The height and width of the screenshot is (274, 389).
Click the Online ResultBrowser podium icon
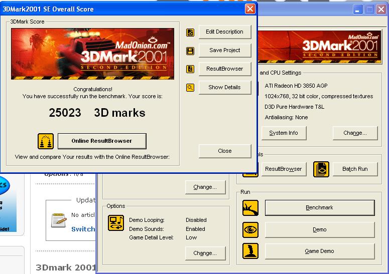pyautogui.click(x=46, y=141)
